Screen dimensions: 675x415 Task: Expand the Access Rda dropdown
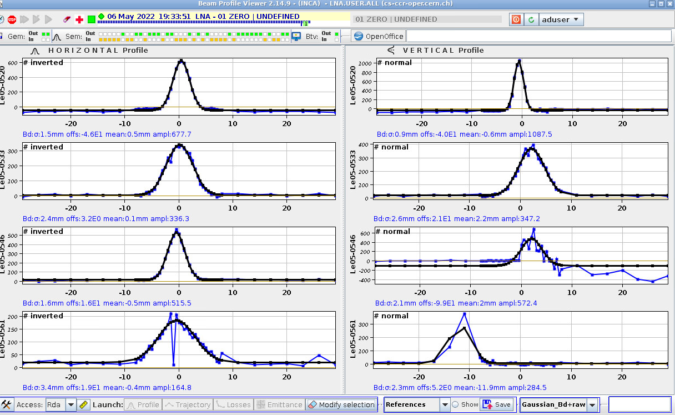70,404
